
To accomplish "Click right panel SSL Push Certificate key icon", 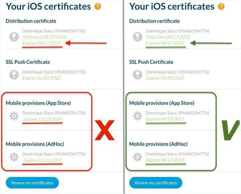I will click(x=137, y=75).
